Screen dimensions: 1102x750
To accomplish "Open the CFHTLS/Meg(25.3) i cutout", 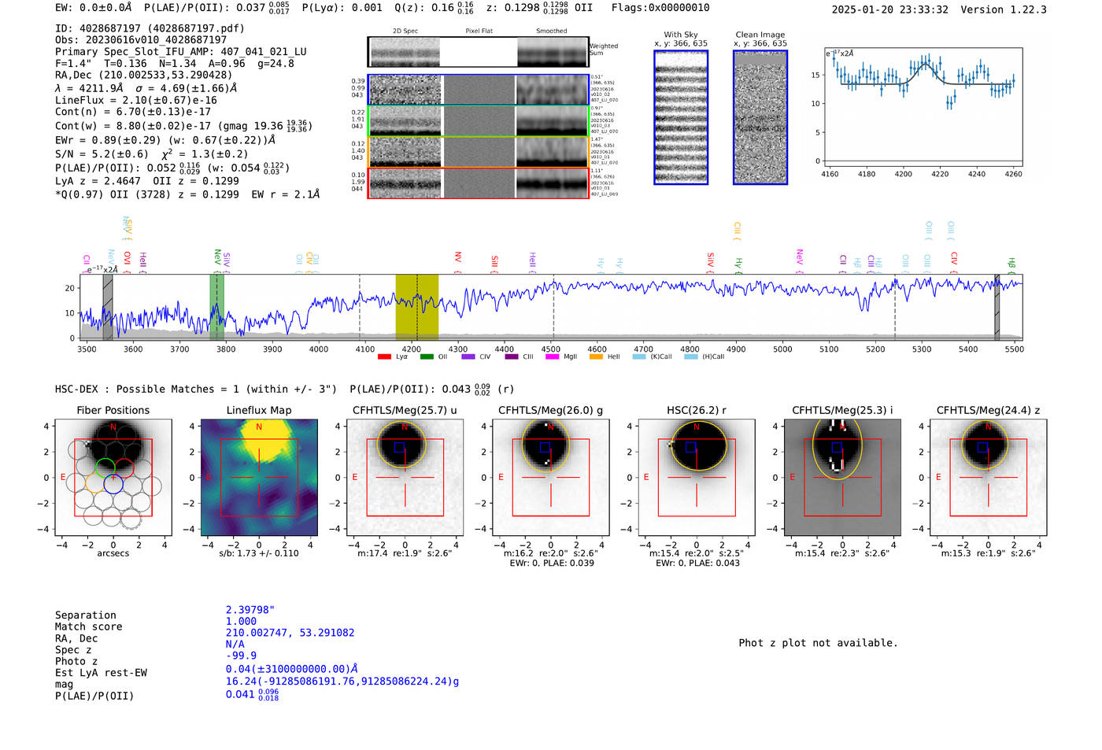I will pos(842,478).
